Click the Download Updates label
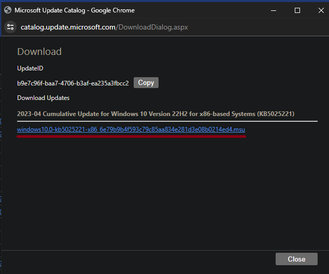Image resolution: width=329 pixels, height=274 pixels. pos(43,98)
